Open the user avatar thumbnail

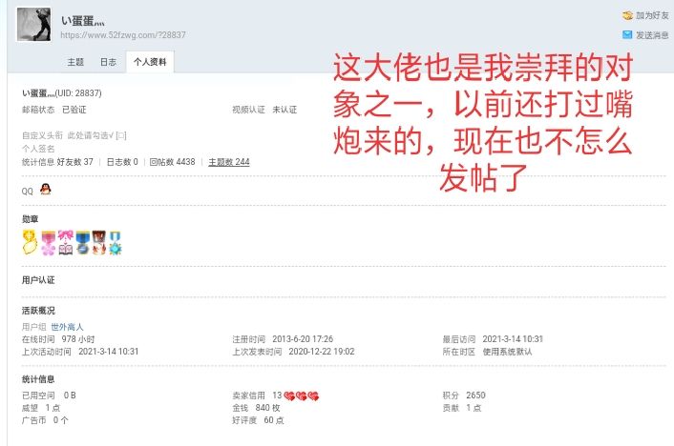click(x=33, y=25)
